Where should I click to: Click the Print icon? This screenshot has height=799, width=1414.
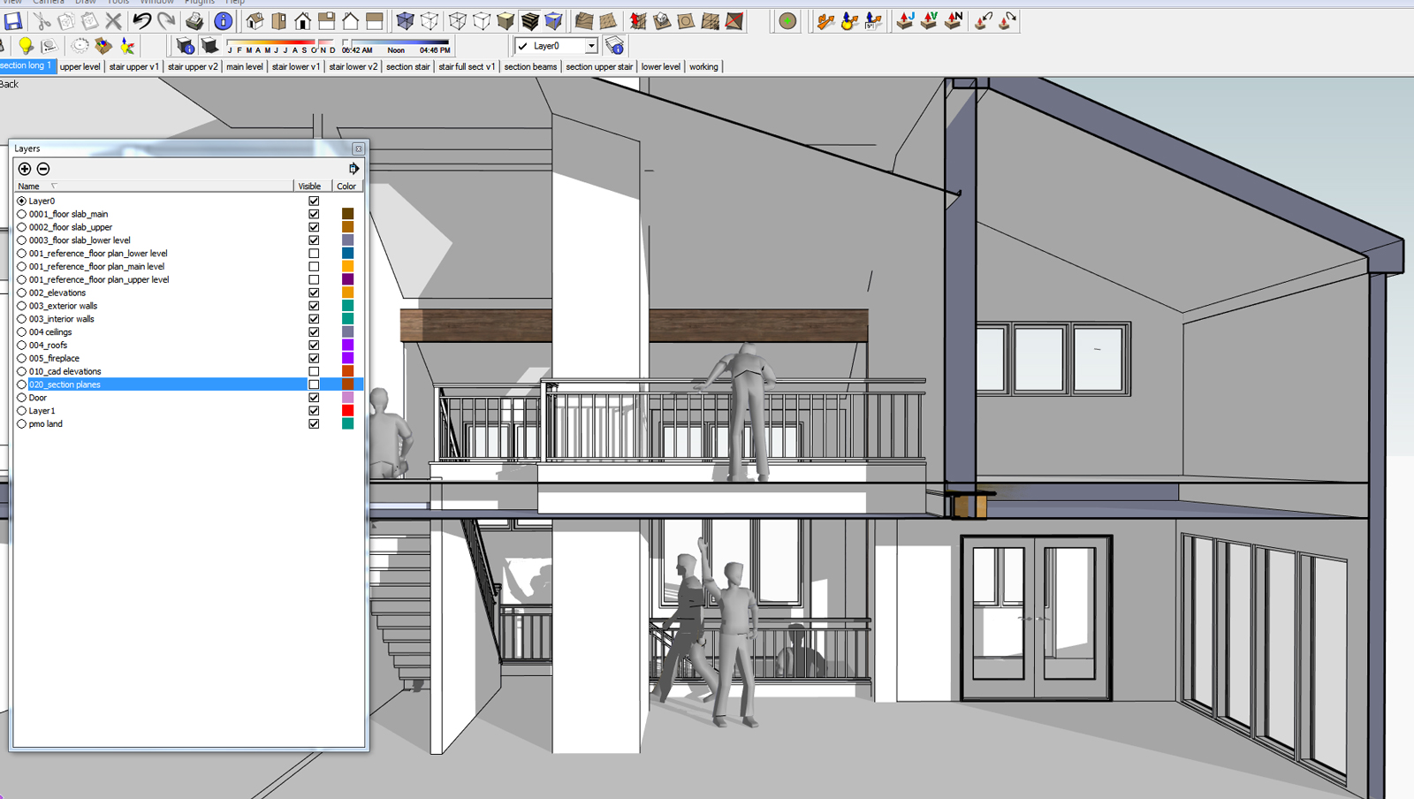tap(195, 20)
